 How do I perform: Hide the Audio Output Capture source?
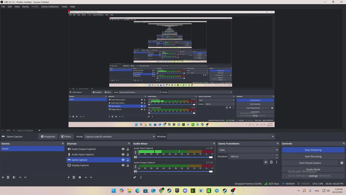tap(123, 149)
